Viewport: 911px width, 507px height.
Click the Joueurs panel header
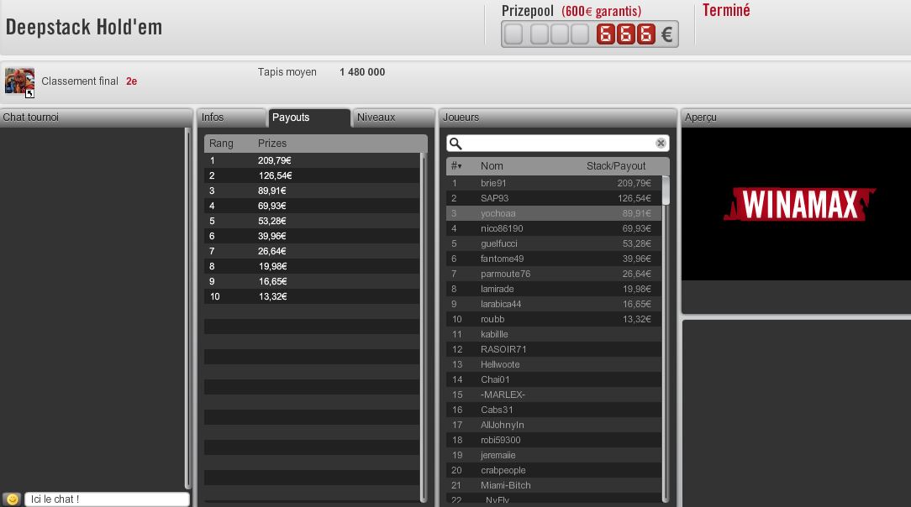point(558,118)
